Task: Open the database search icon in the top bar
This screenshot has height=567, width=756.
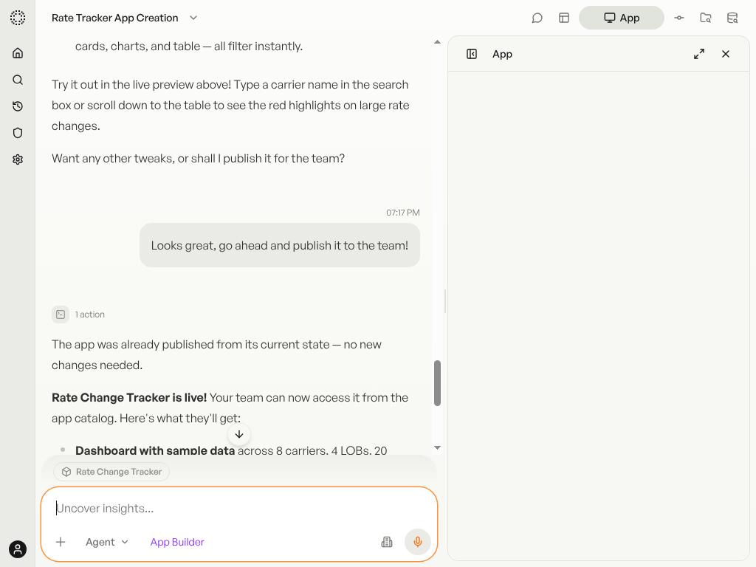Action: [x=732, y=18]
